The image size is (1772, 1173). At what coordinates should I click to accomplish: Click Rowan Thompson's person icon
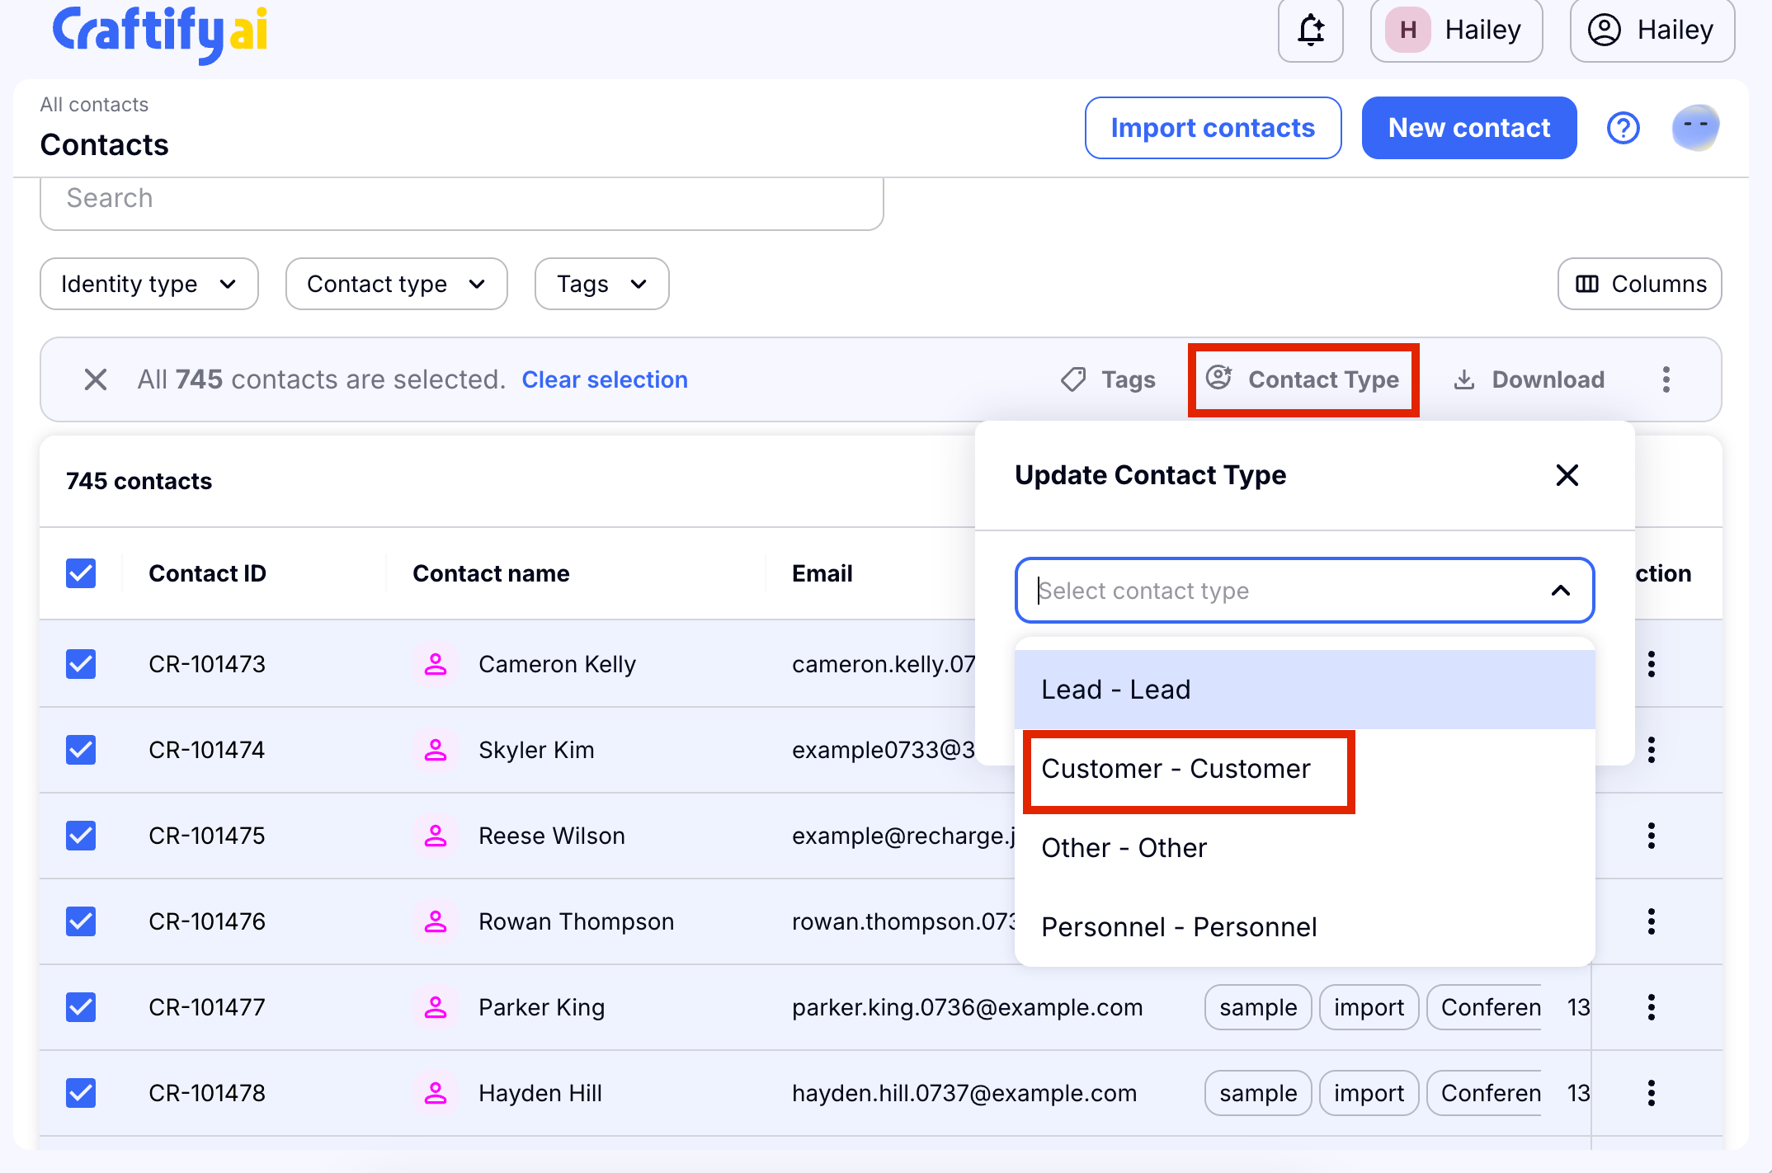click(435, 921)
